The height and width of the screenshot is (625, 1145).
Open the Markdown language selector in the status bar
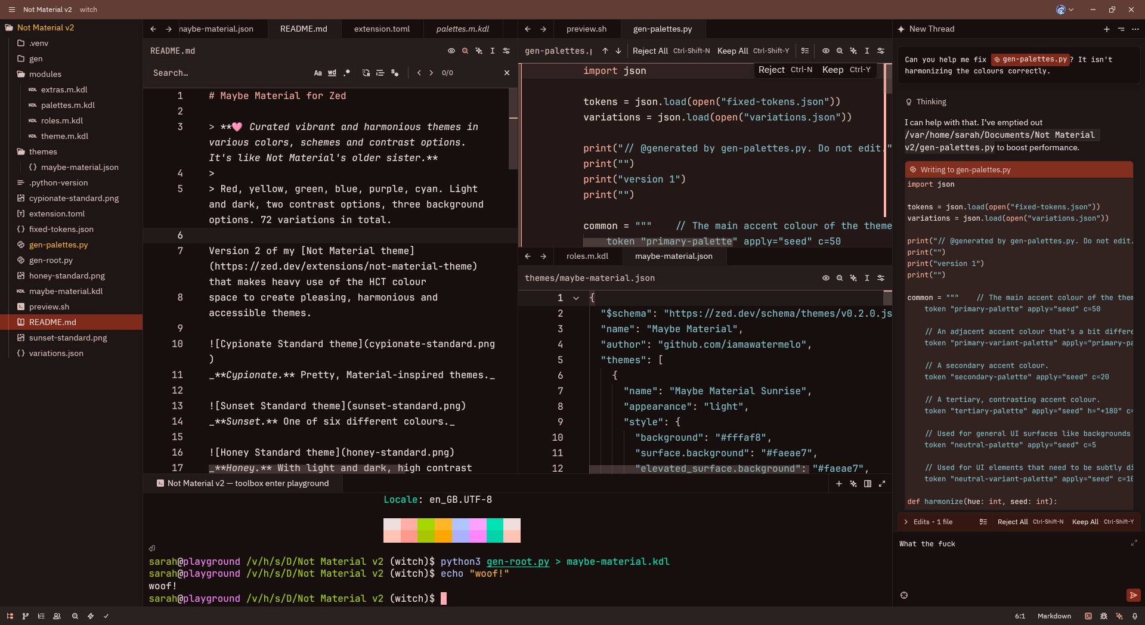pos(1054,616)
